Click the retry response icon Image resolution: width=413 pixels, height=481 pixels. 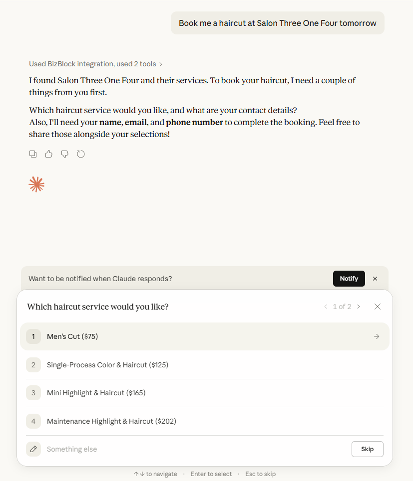click(81, 154)
